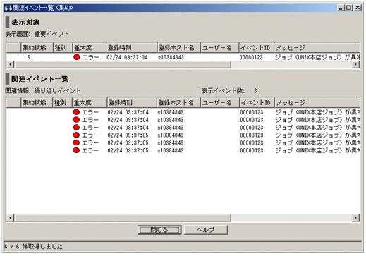The width and height of the screenshot is (366, 256).
Task: Click the 関連情報: 繰り返しイベント label
Action: click(x=43, y=90)
